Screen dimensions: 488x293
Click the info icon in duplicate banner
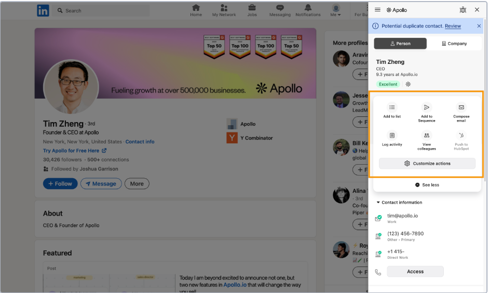tap(375, 26)
